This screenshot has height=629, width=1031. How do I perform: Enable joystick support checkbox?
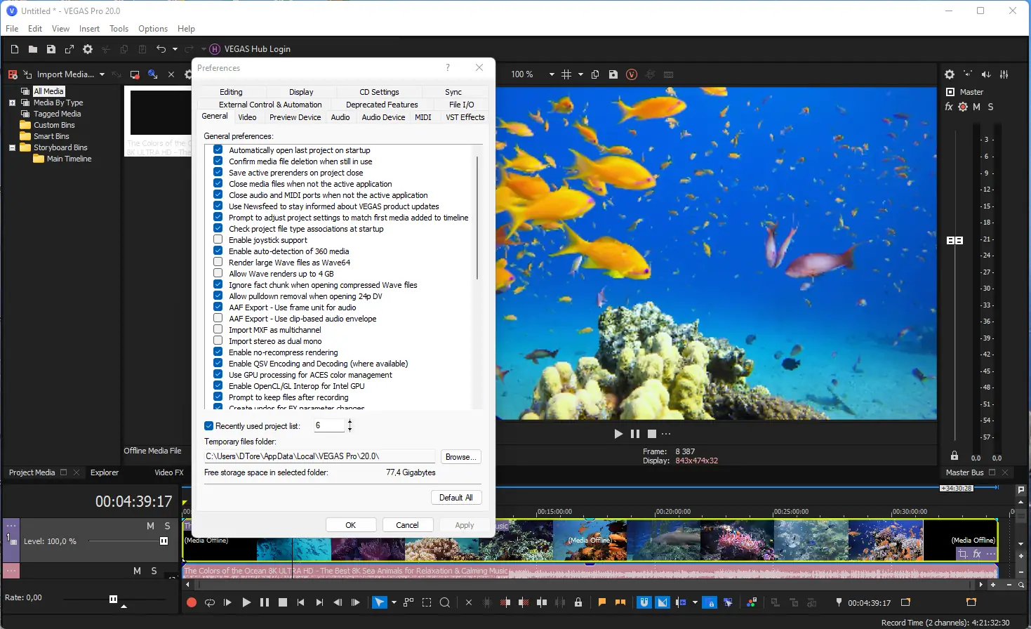218,240
